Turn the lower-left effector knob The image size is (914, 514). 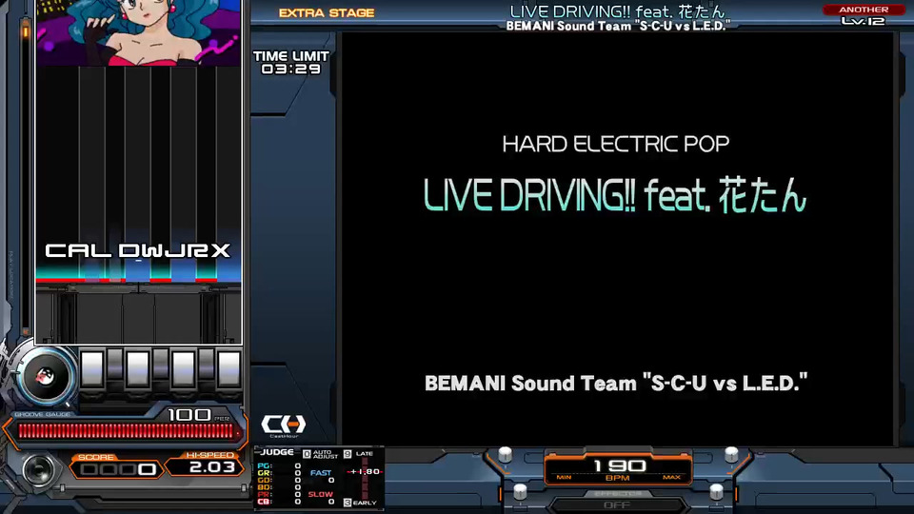coord(520,491)
